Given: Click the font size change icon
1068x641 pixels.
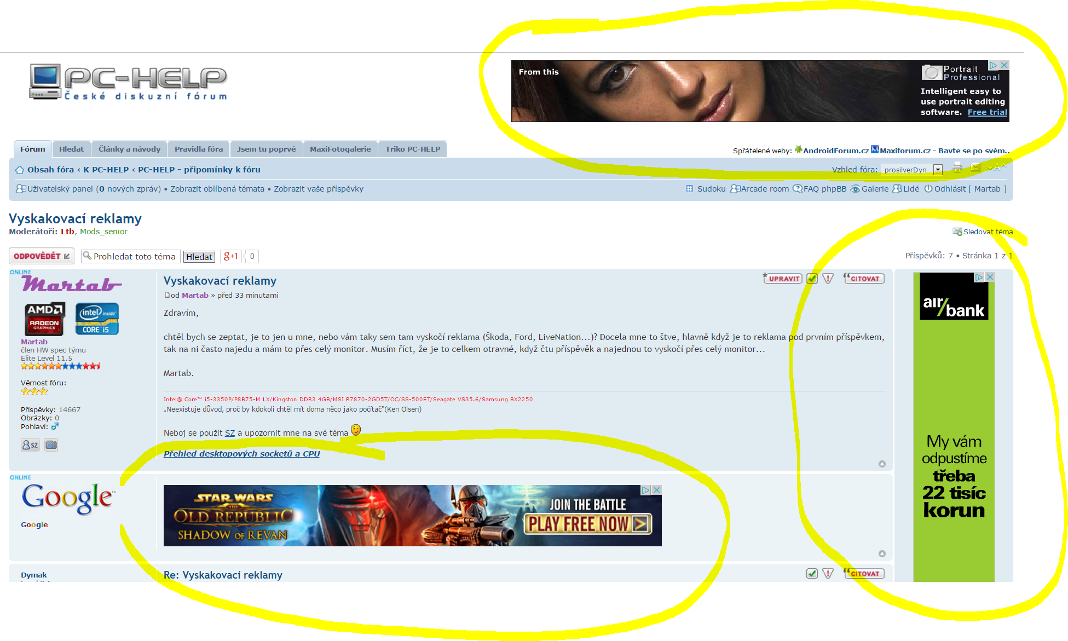Looking at the screenshot, I should click(996, 168).
